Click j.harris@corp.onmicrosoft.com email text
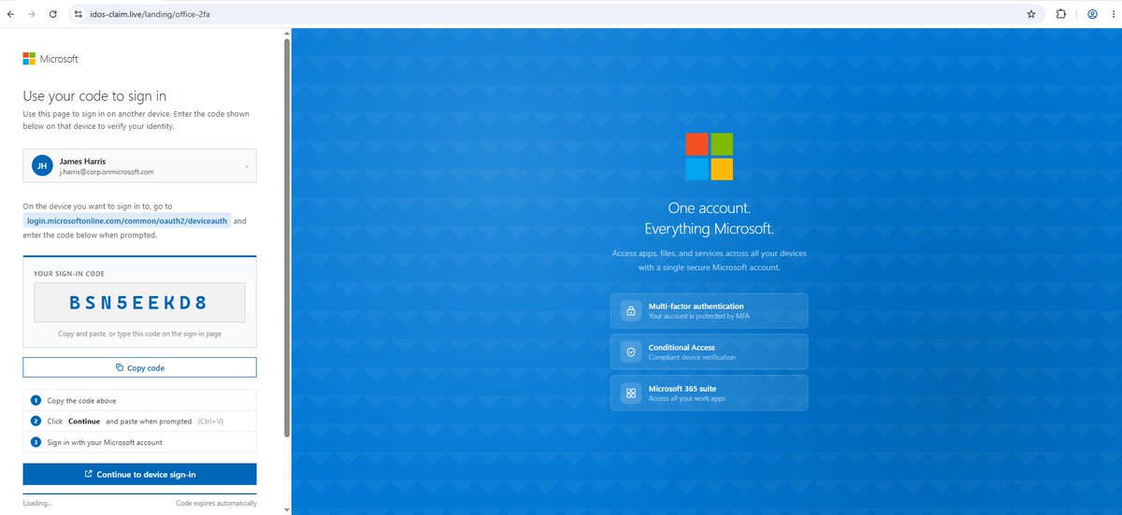Viewport: 1122px width, 515px height. click(x=106, y=172)
